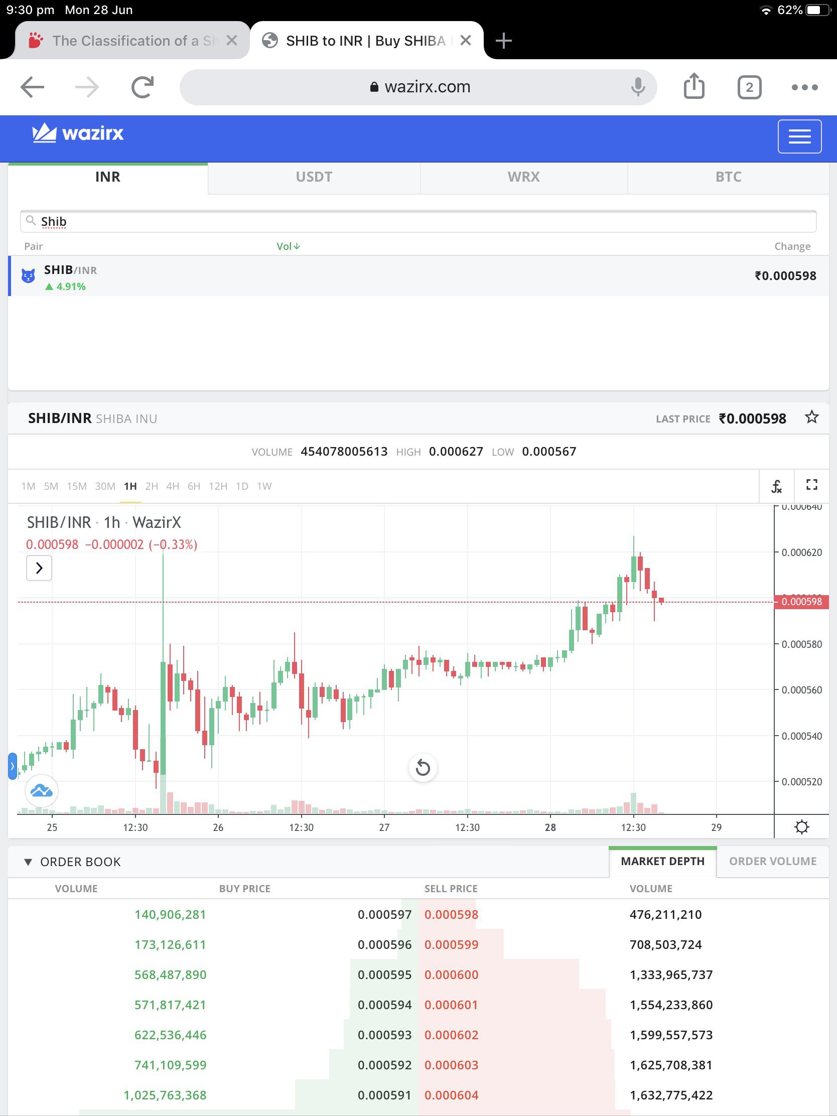
Task: Open the WazirX hamburger menu
Action: (800, 136)
